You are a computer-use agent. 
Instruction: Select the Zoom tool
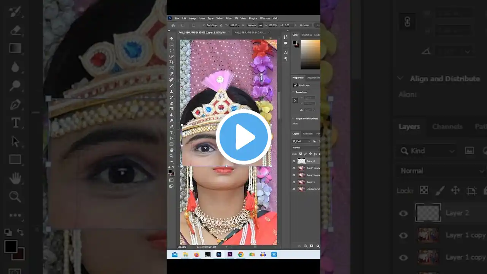coord(172,156)
